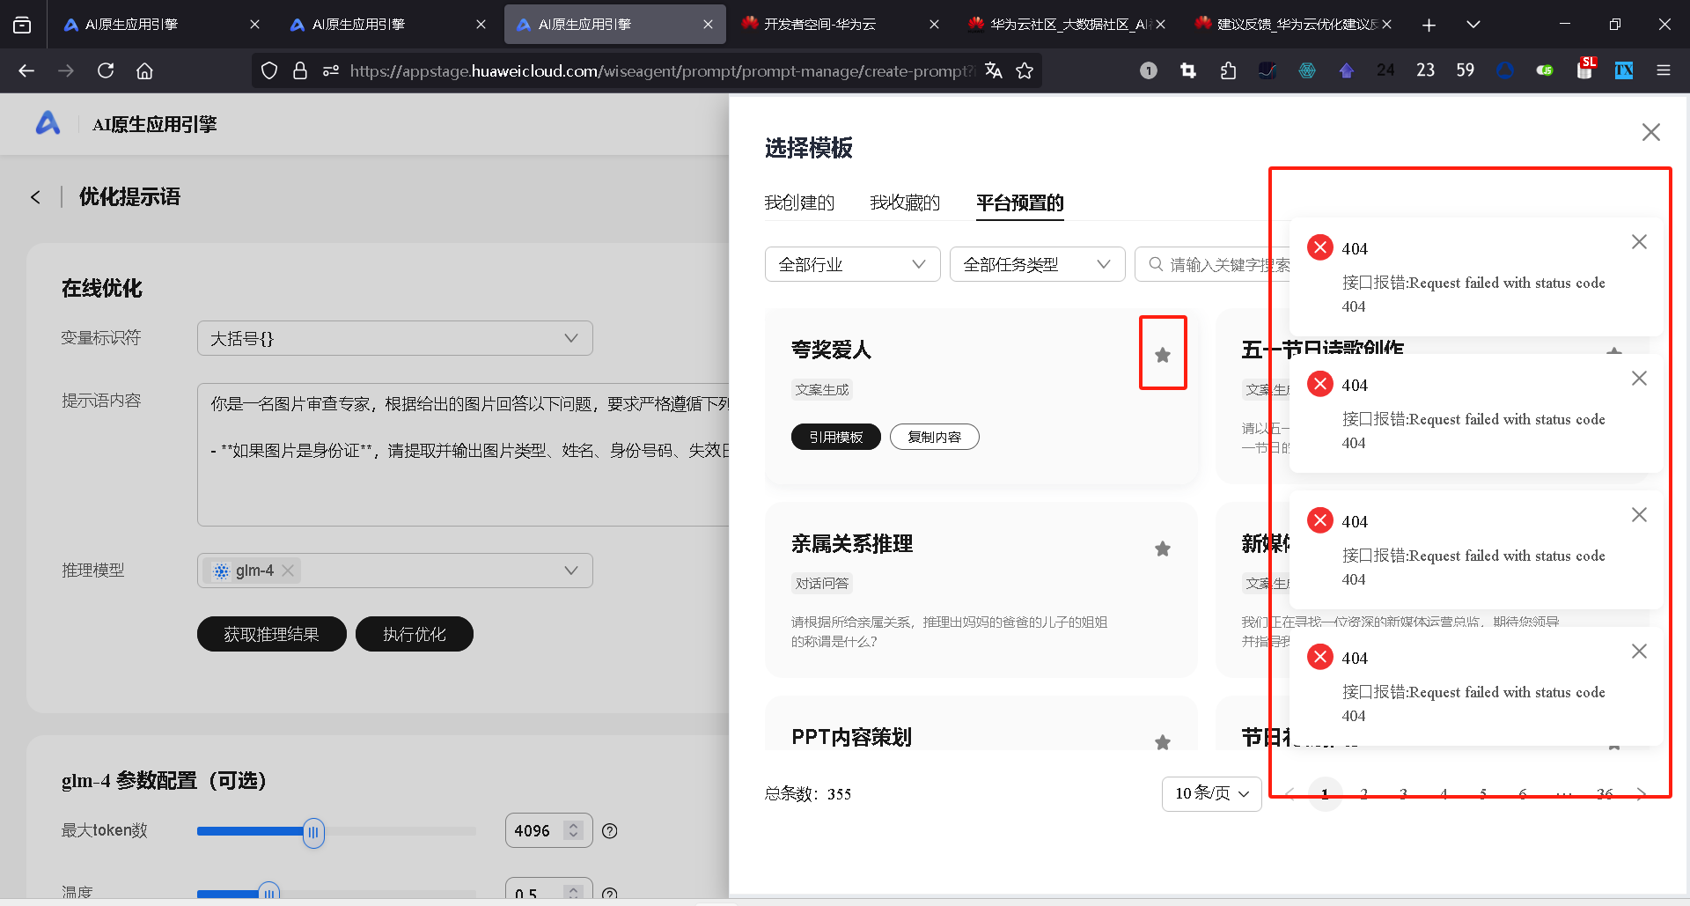1690x906 pixels.
Task: Open the browser hamburger menu
Action: [x=1664, y=70]
